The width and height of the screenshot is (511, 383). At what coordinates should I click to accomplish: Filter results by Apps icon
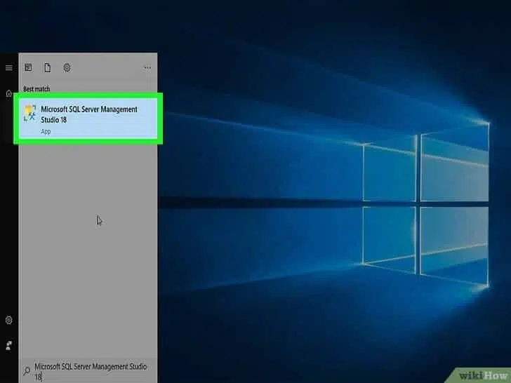click(29, 68)
